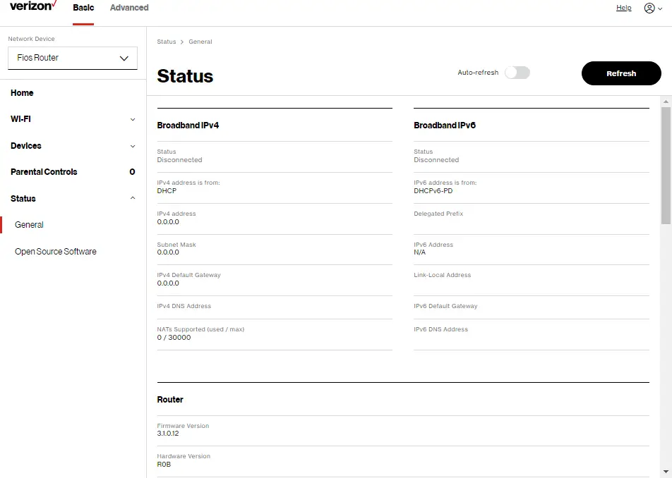This screenshot has width=672, height=478.
Task: Switch to the Advanced tab
Action: pos(128,8)
